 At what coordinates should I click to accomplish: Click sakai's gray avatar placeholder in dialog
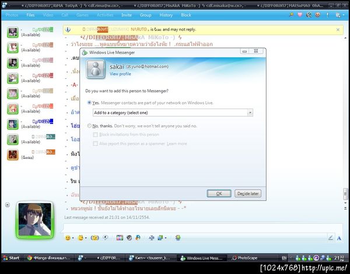click(x=96, y=70)
